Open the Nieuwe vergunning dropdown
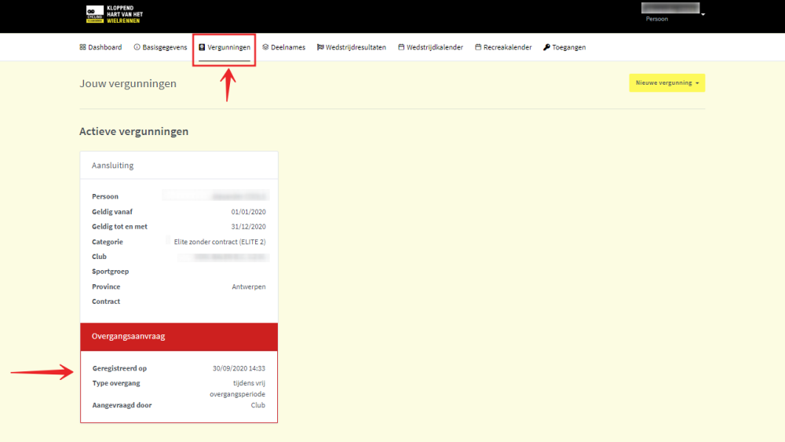The image size is (785, 442). point(666,83)
